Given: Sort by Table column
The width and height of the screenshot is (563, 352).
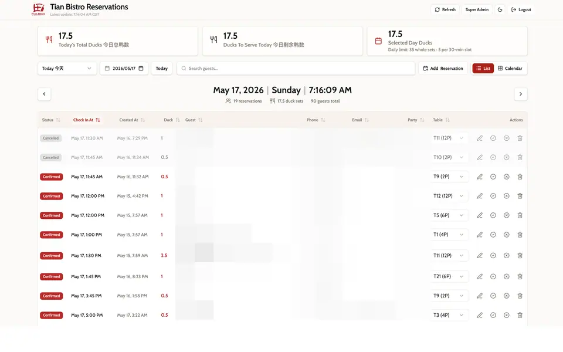Looking at the screenshot, I should [x=441, y=120].
